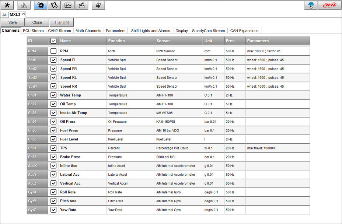Open the clapperboard movies icon
The image size is (342, 224).
tap(81, 5)
